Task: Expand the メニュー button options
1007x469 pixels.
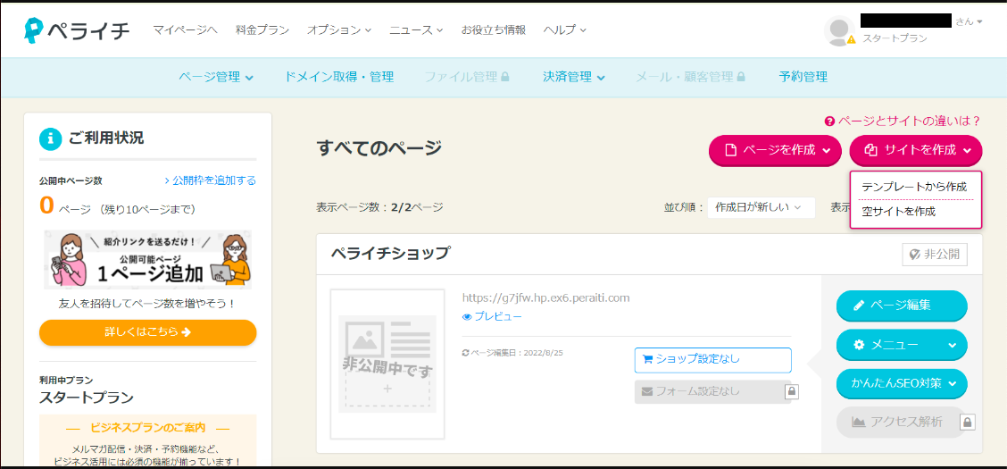Action: tap(902, 345)
